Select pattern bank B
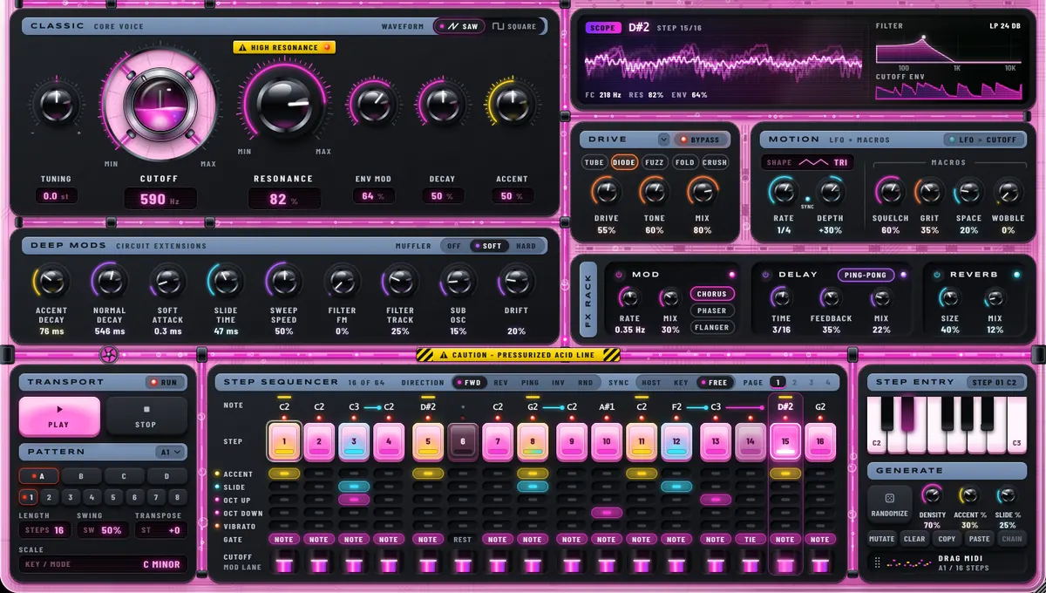 [x=82, y=476]
